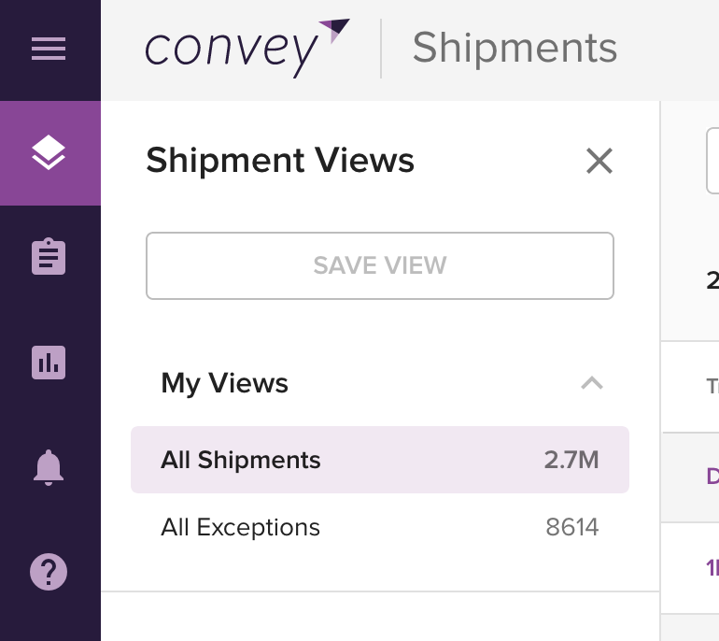Focus the partially visible search field
The width and height of the screenshot is (719, 641).
tap(712, 161)
